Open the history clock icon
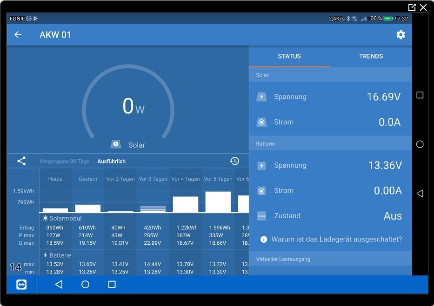The height and width of the screenshot is (306, 434). pos(234,161)
